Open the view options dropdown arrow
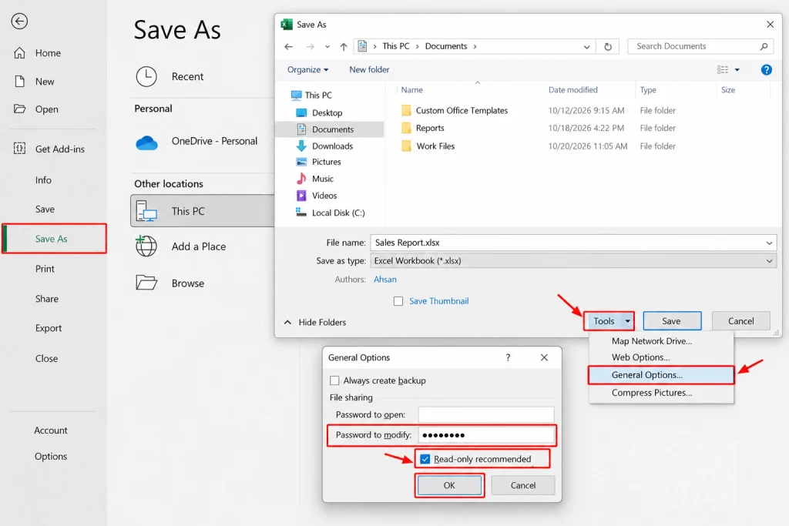This screenshot has height=526, width=789. click(x=737, y=70)
